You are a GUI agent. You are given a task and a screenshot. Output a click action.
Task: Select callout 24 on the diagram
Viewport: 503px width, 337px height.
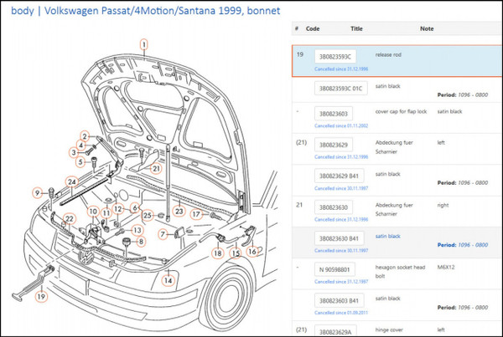[72, 181]
